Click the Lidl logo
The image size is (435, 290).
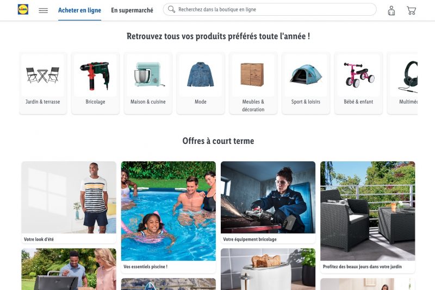(x=23, y=9)
